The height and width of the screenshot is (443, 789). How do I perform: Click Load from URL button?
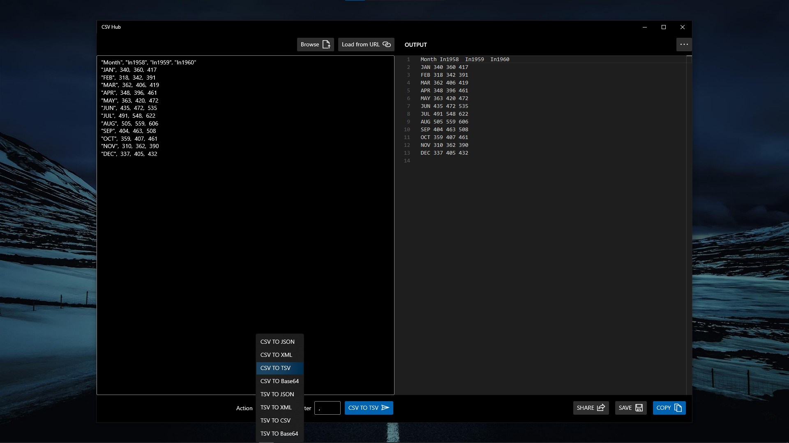[x=366, y=44]
